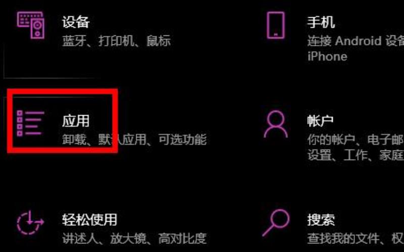This screenshot has height=252, width=404.
Task: Click the 卸载、默认应用、可选功能 description
Action: pos(134,140)
